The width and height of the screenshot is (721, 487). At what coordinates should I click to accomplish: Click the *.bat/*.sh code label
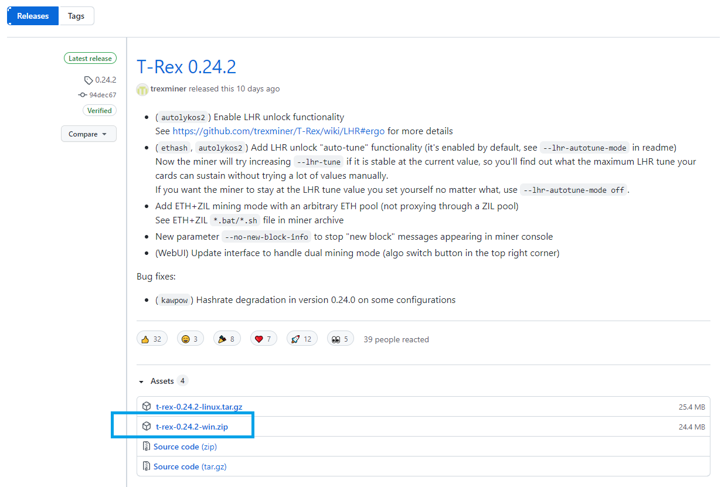(x=235, y=220)
